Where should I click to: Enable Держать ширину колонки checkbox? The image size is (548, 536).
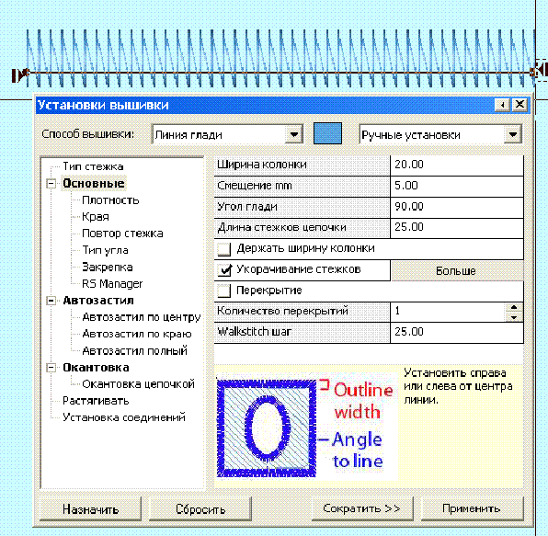coord(223,249)
